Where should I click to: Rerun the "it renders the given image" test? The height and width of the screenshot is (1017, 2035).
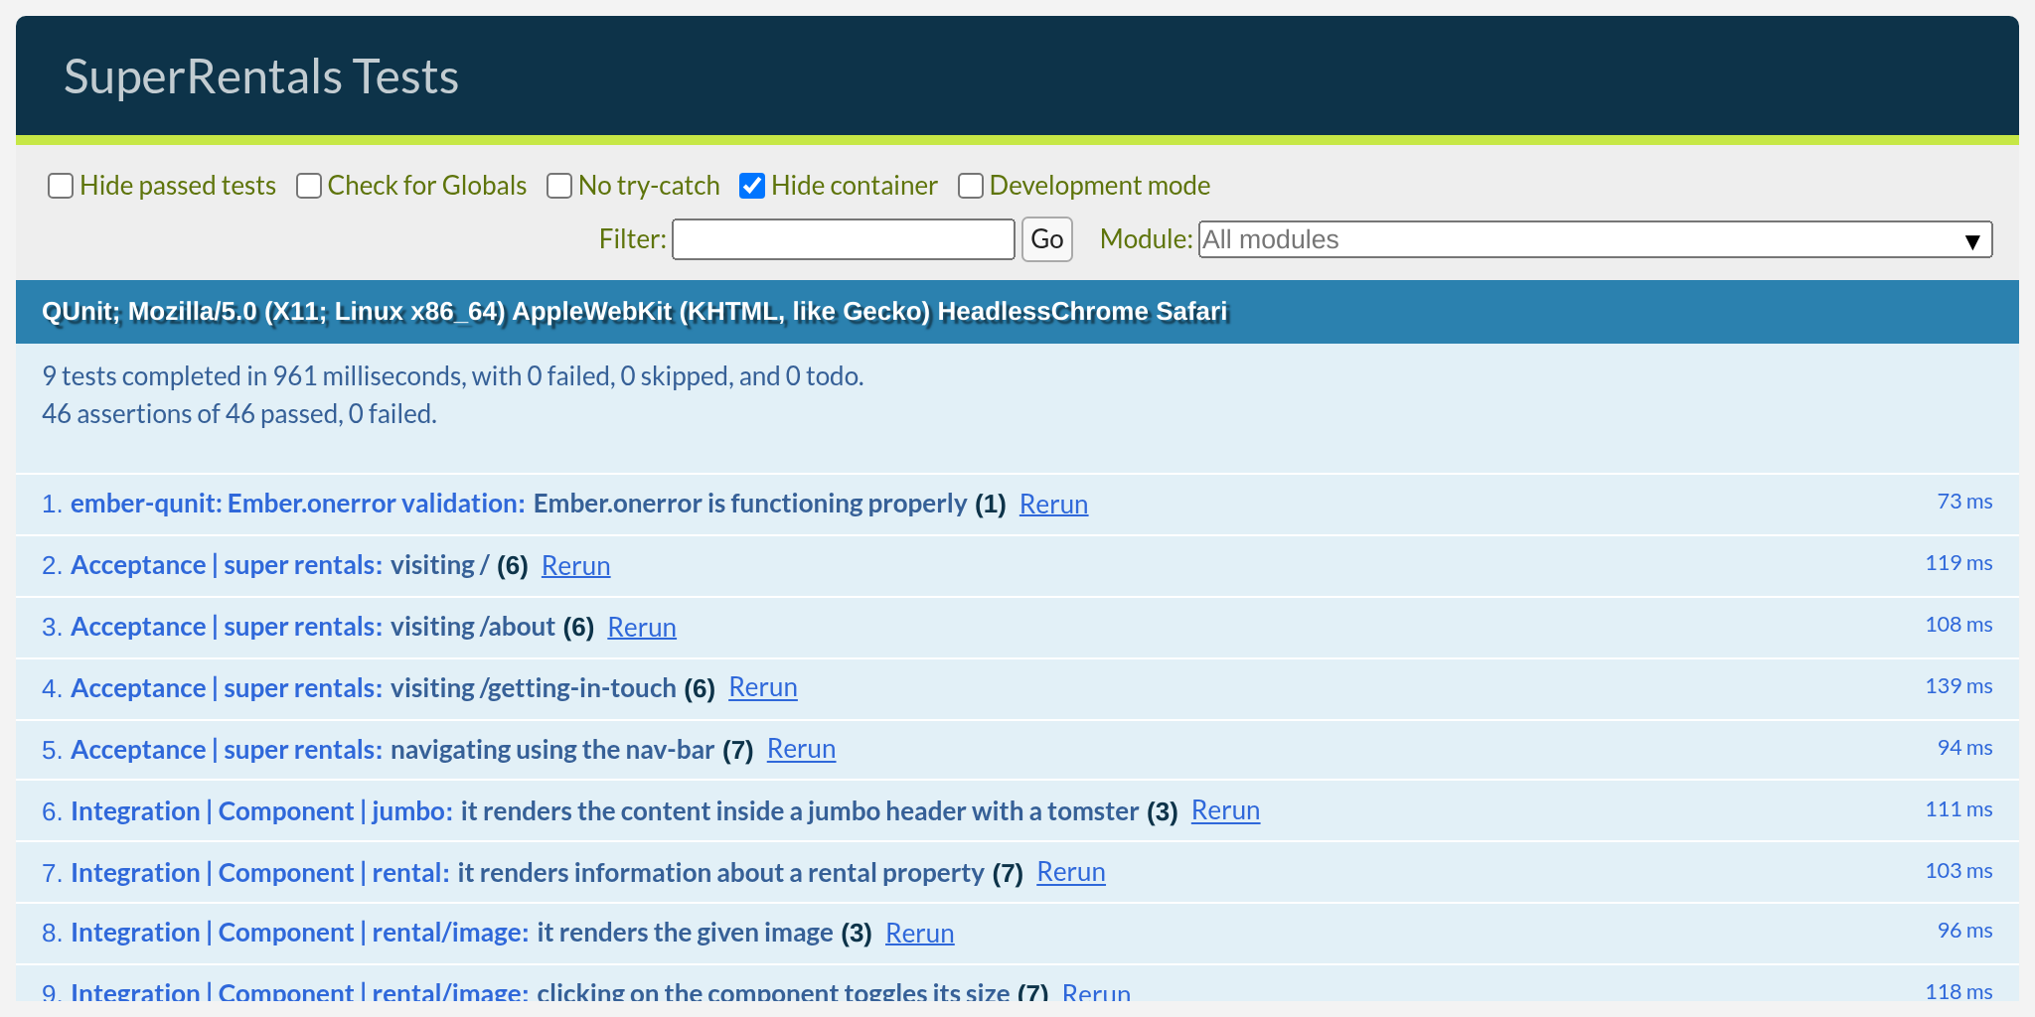coord(919,933)
